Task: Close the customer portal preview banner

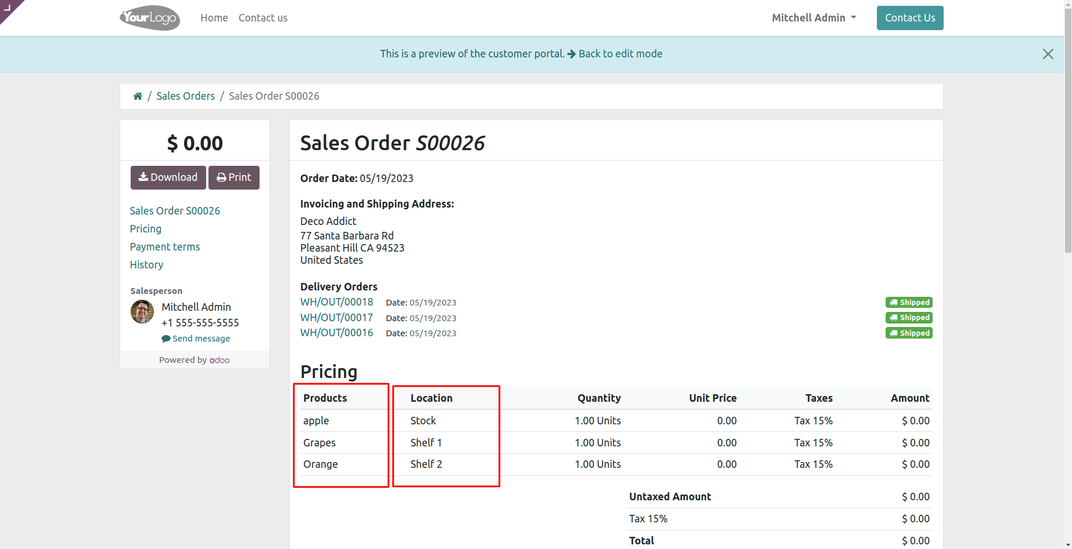Action: click(x=1048, y=54)
